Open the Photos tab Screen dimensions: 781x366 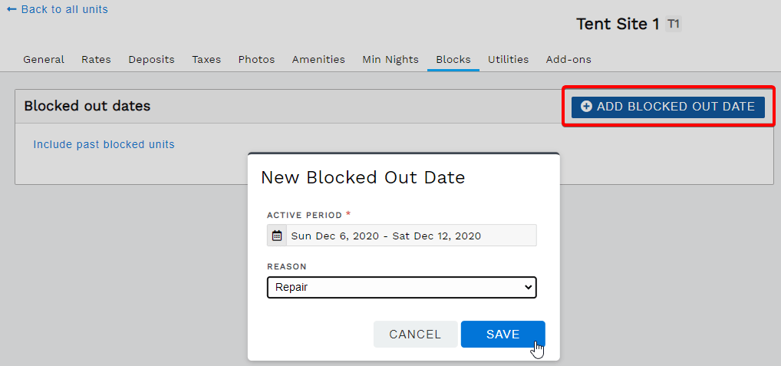coord(256,60)
